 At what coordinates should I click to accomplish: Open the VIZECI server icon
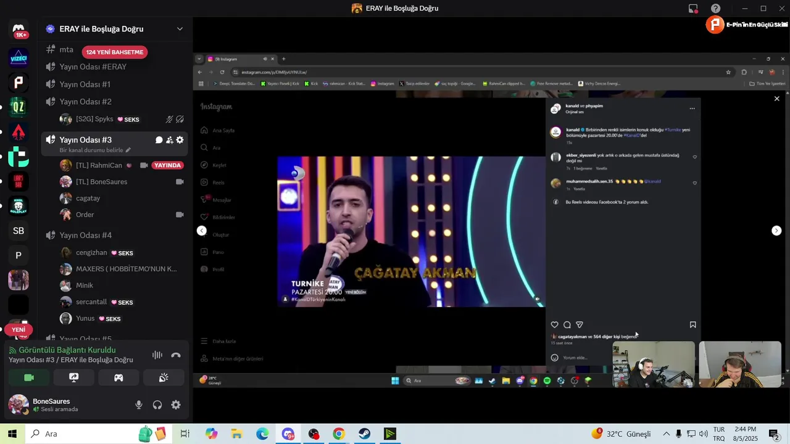tap(19, 58)
